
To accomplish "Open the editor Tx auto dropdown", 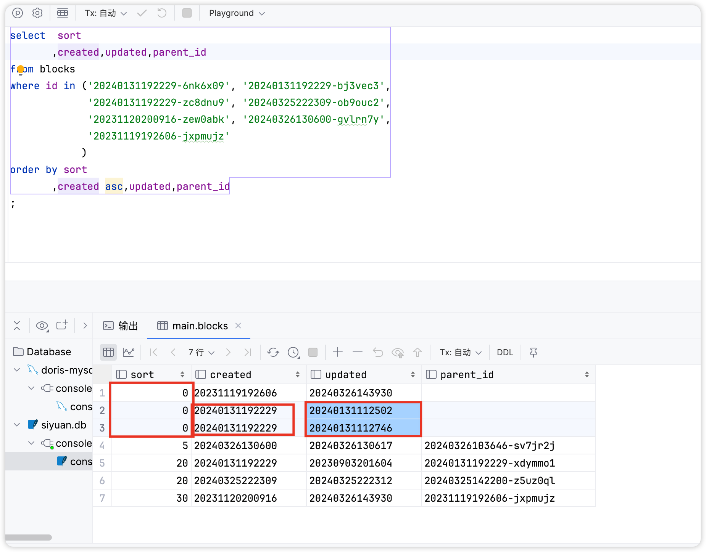I will (x=106, y=13).
